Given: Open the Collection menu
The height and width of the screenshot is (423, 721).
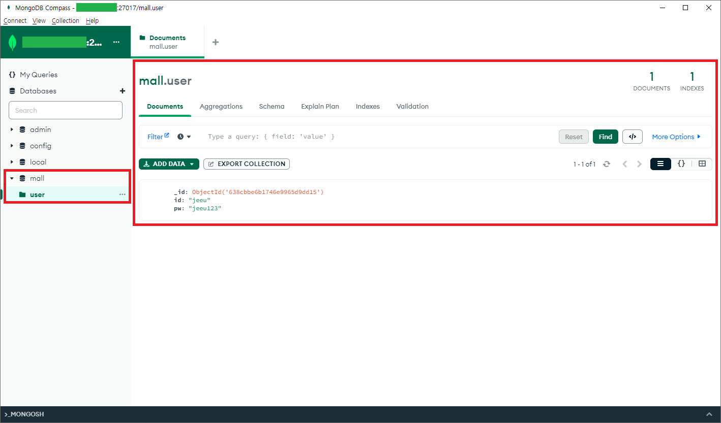Looking at the screenshot, I should point(66,21).
